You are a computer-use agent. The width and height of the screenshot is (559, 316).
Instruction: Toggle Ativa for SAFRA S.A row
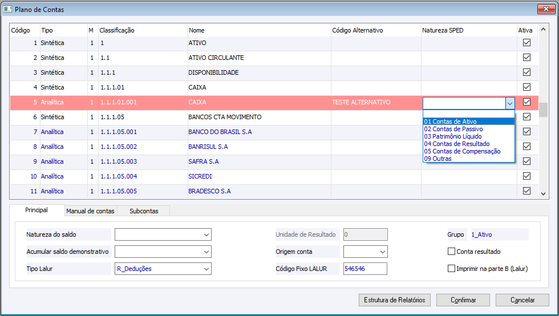[x=526, y=161]
